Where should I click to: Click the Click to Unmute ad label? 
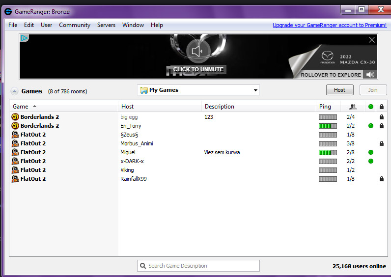[x=198, y=69]
